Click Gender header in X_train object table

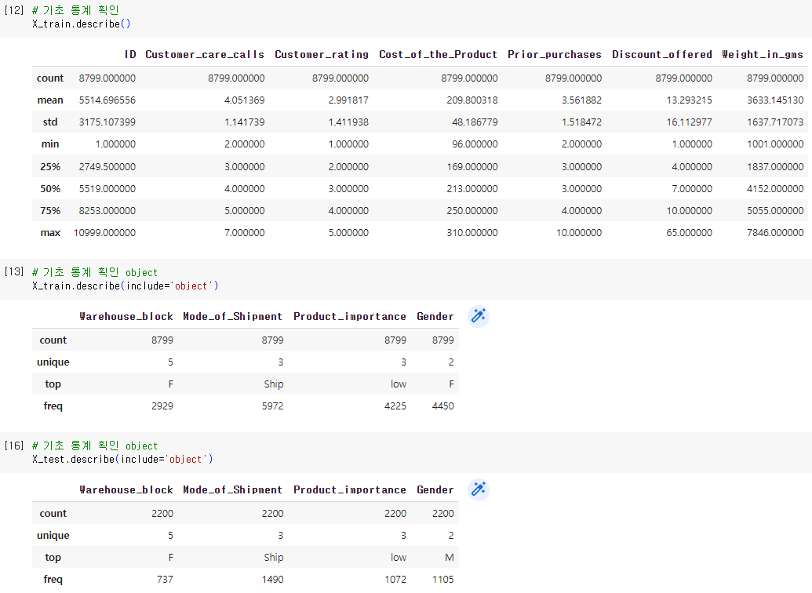tap(435, 316)
